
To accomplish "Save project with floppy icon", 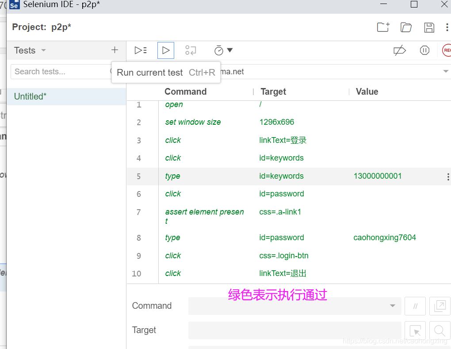I will tap(429, 27).
